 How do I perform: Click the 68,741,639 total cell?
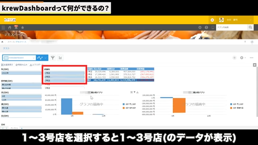coord(100,80)
